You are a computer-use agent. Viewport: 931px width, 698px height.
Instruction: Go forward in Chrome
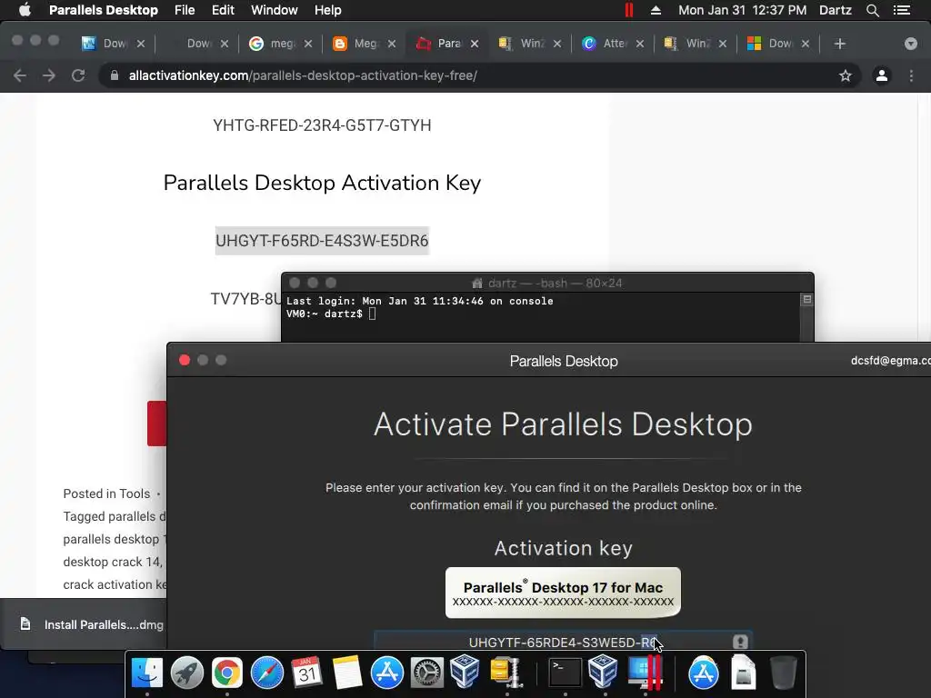49,75
